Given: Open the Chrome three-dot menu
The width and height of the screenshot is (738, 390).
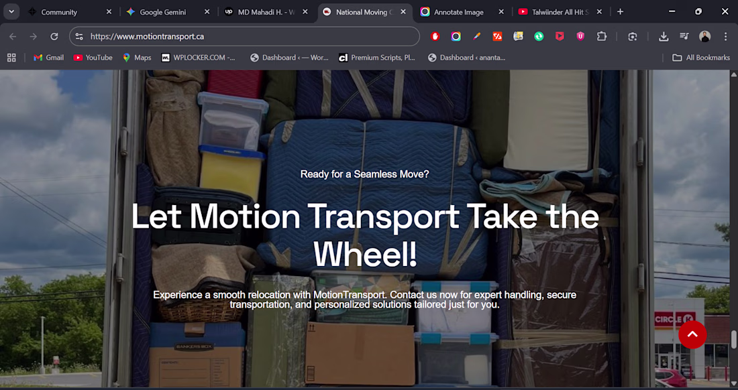Looking at the screenshot, I should pyautogui.click(x=725, y=37).
